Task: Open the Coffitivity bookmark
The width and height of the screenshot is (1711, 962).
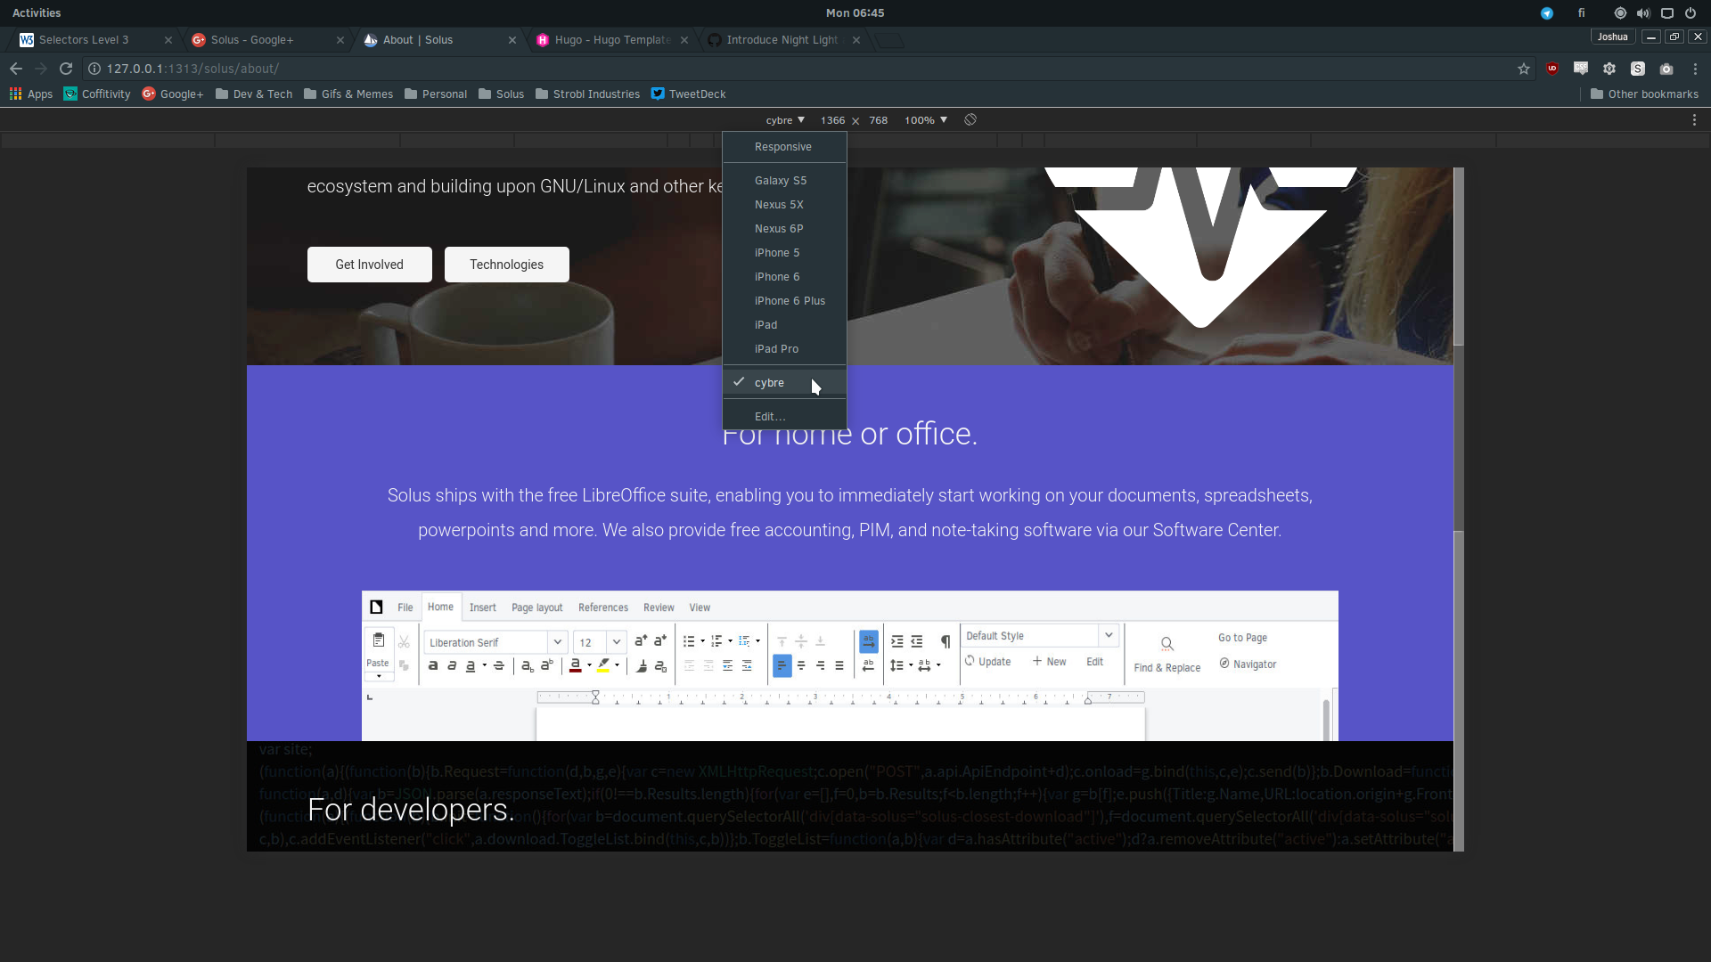Action: pyautogui.click(x=97, y=94)
